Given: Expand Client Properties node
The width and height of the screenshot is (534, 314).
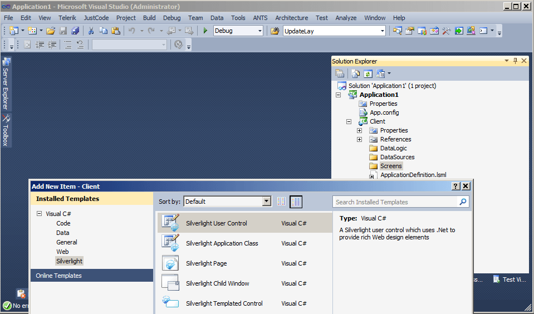Looking at the screenshot, I should pyautogui.click(x=359, y=130).
